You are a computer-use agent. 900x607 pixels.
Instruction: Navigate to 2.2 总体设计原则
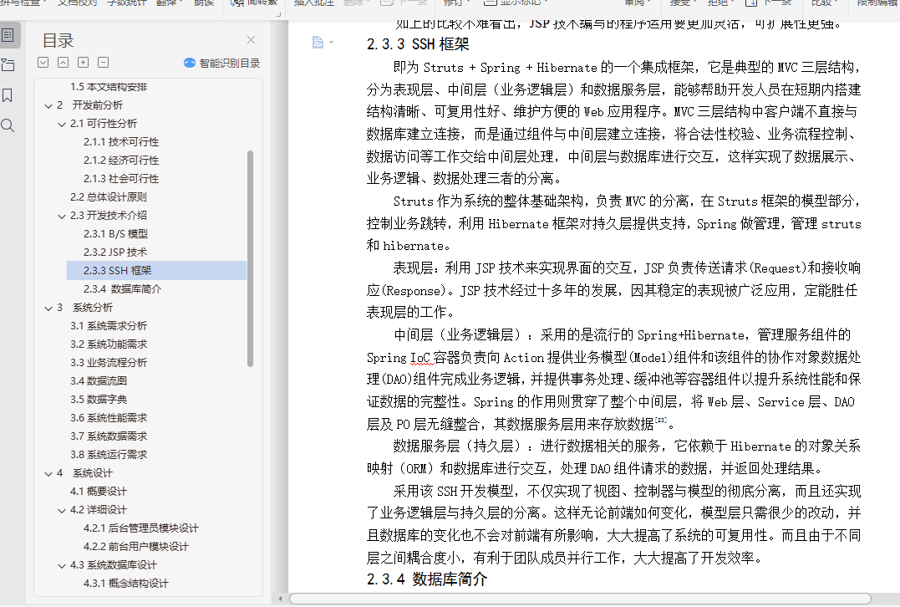[x=109, y=197]
